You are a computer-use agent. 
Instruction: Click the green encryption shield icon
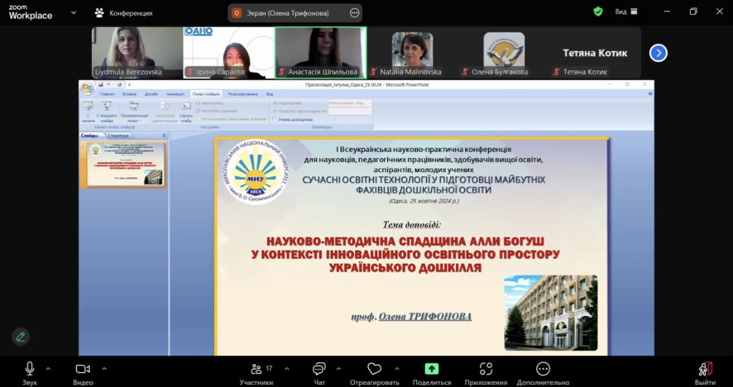(597, 12)
